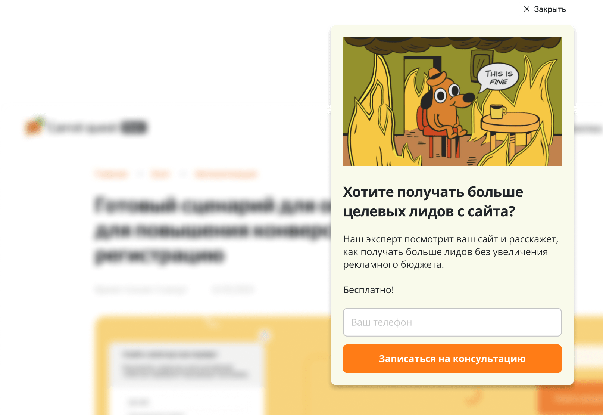Click the Хотите получать больше целевых лидов heading
Screen dimensions: 603x415
click(x=433, y=202)
